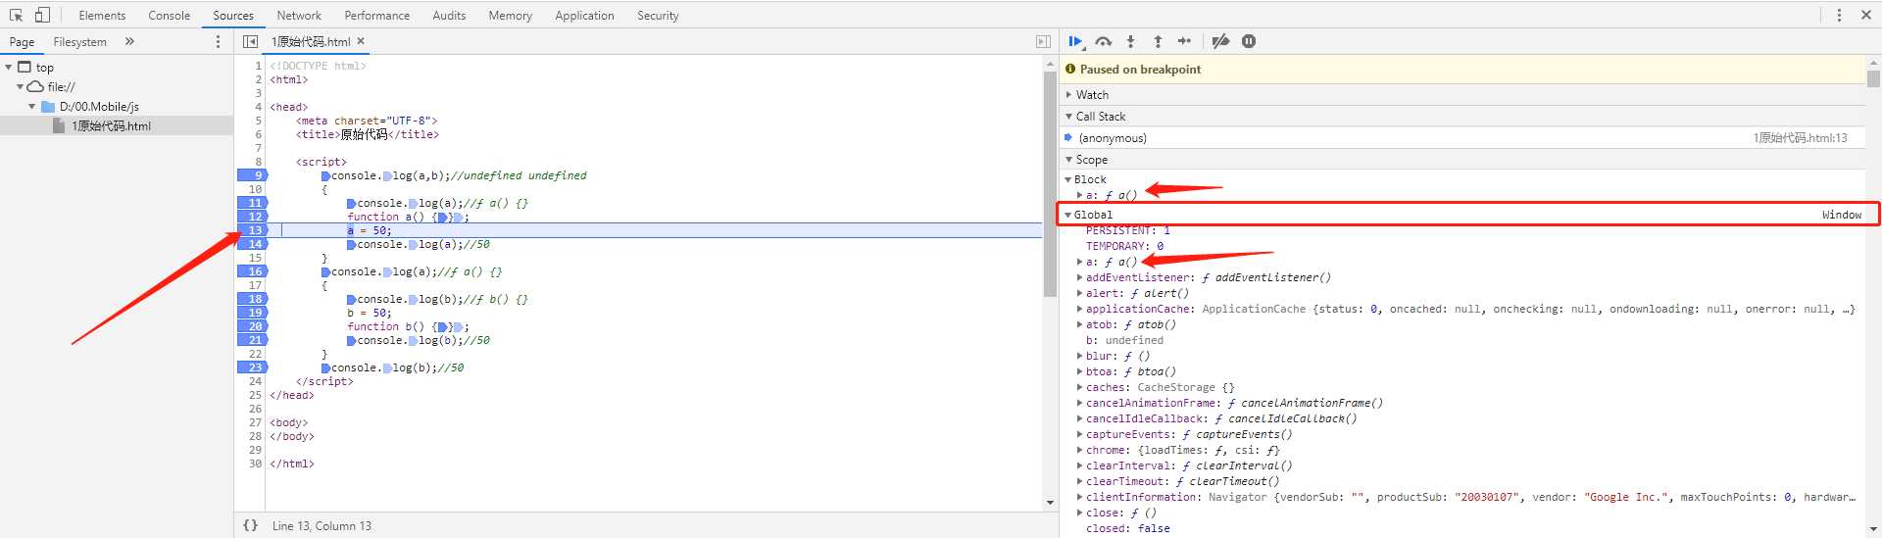Toggle breakpoint on line 9
1882x538 pixels.
point(253,175)
